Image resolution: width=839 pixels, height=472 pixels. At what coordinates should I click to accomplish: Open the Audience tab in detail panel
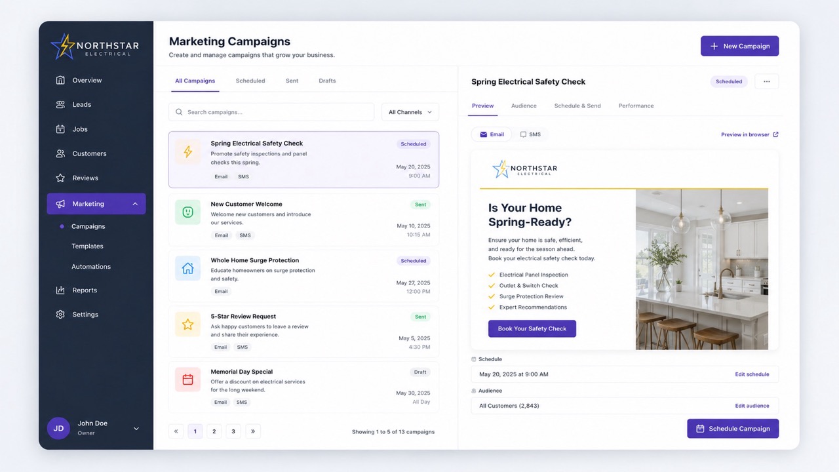(x=524, y=106)
